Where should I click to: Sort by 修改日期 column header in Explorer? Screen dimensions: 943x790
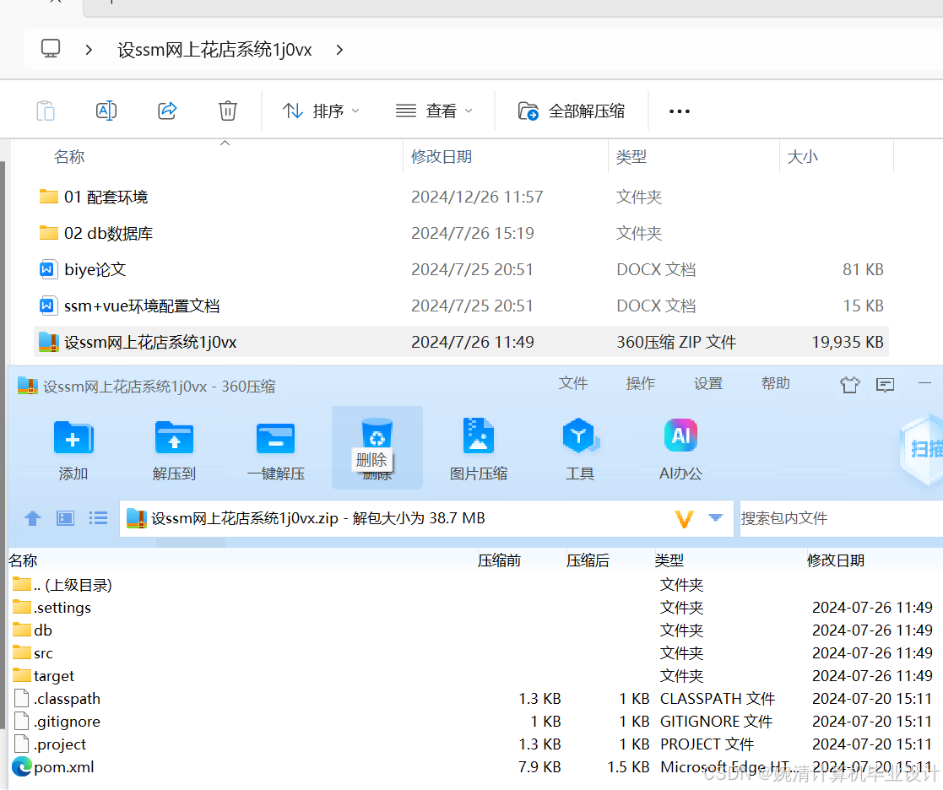tap(442, 157)
